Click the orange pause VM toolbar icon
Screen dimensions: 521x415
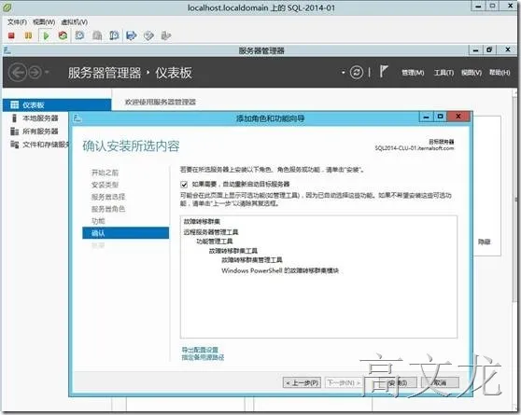28,35
